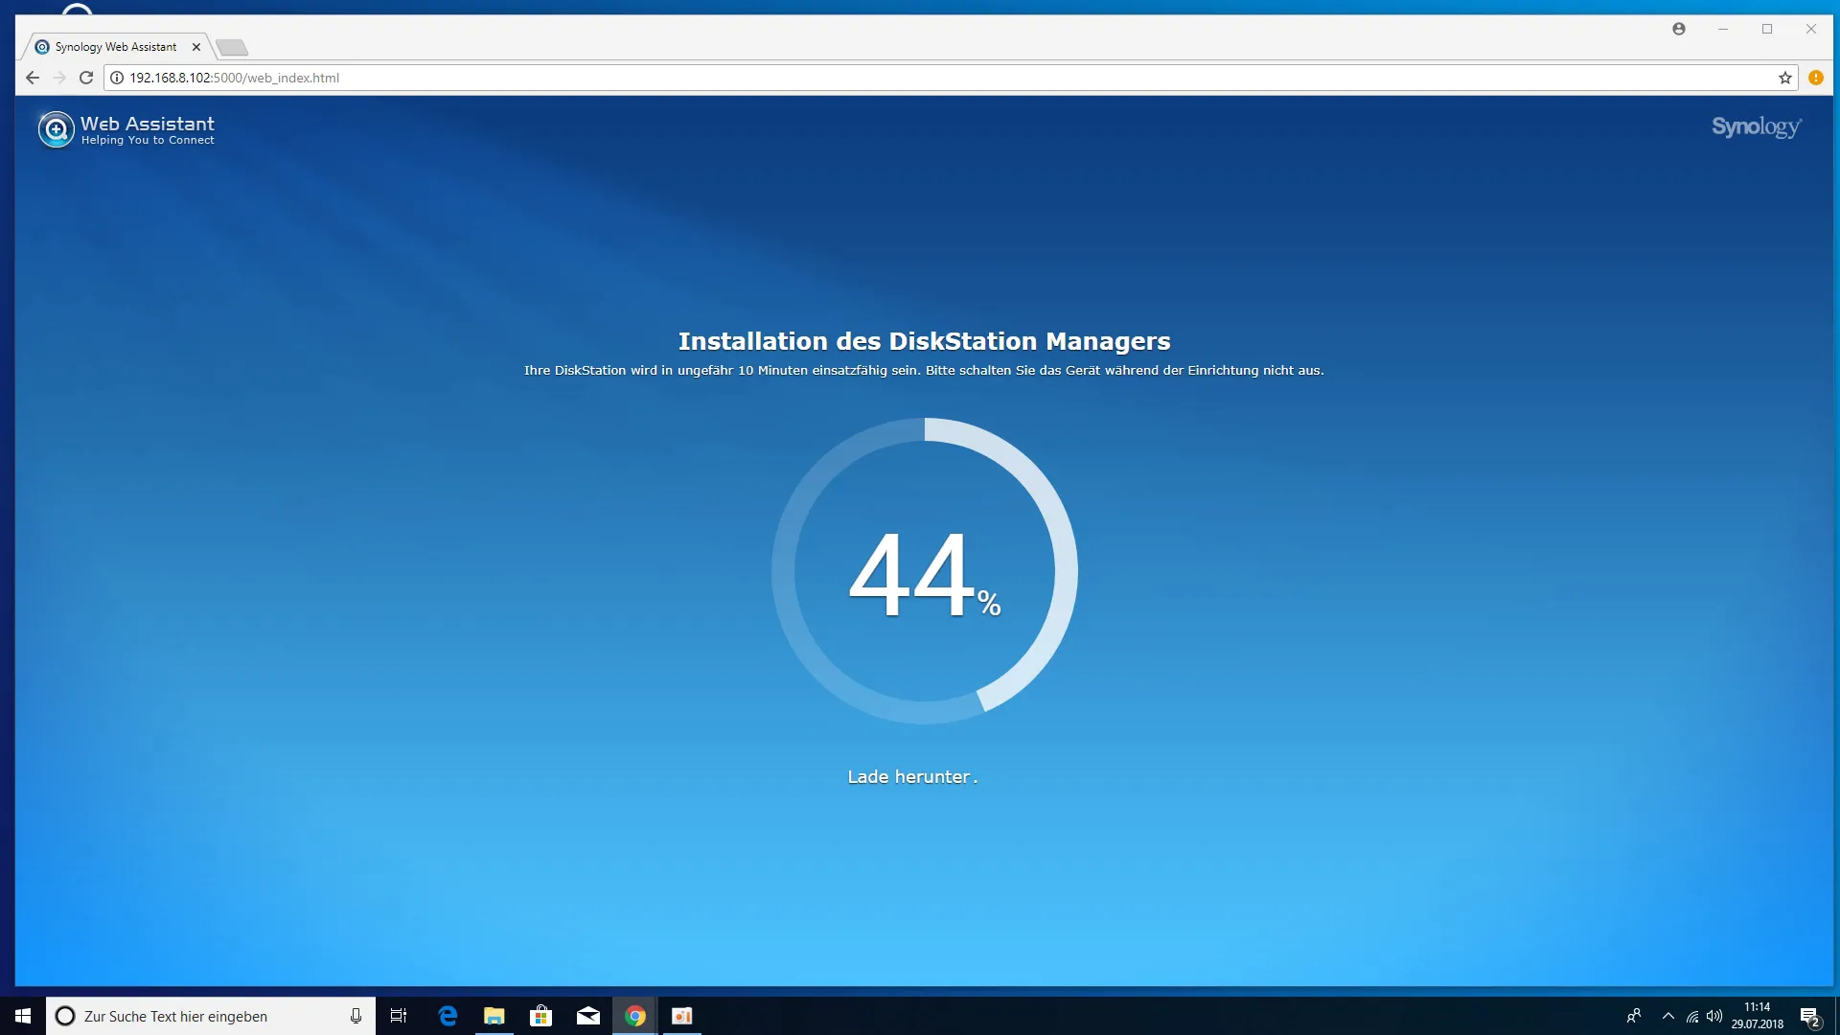
Task: Click the site information icon in address bar
Action: coord(117,78)
